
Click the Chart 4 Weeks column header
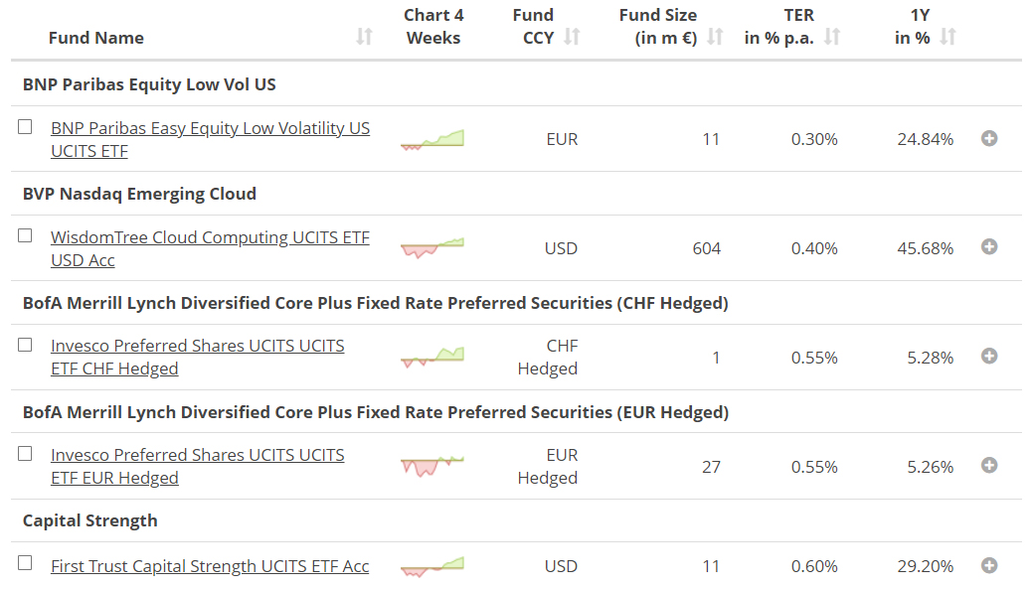(x=433, y=27)
